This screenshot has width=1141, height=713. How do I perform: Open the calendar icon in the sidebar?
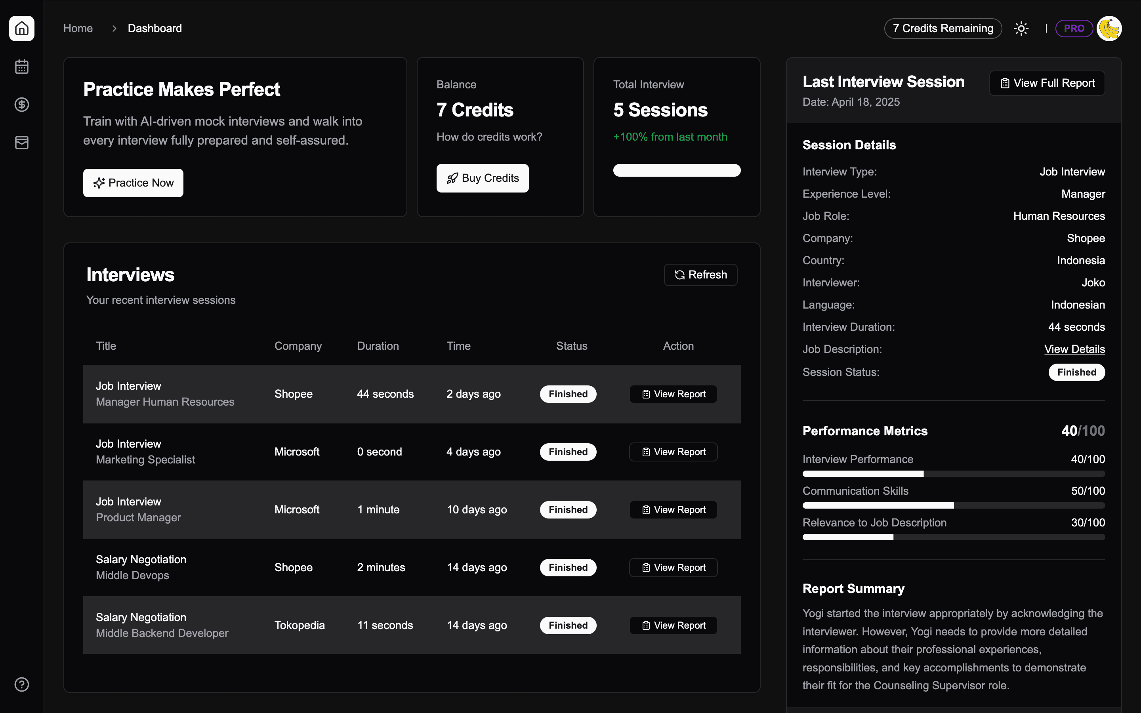click(x=22, y=67)
